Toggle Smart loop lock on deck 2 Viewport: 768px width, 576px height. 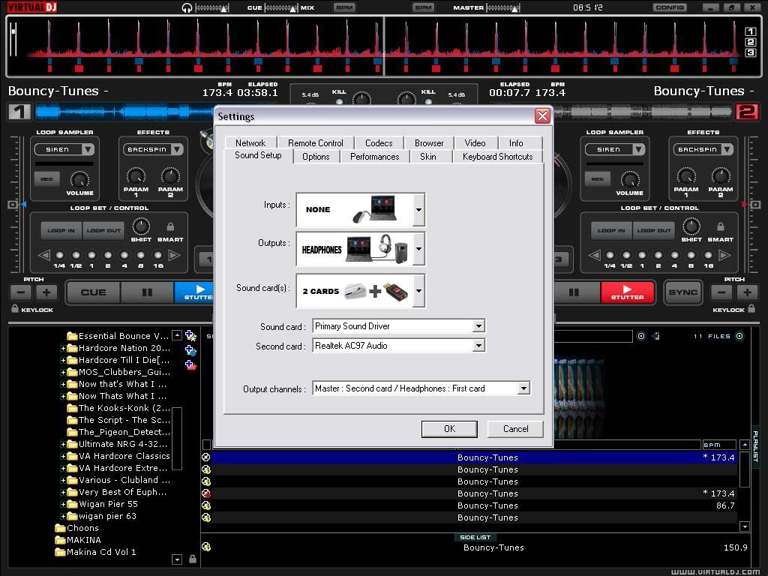pos(721,226)
